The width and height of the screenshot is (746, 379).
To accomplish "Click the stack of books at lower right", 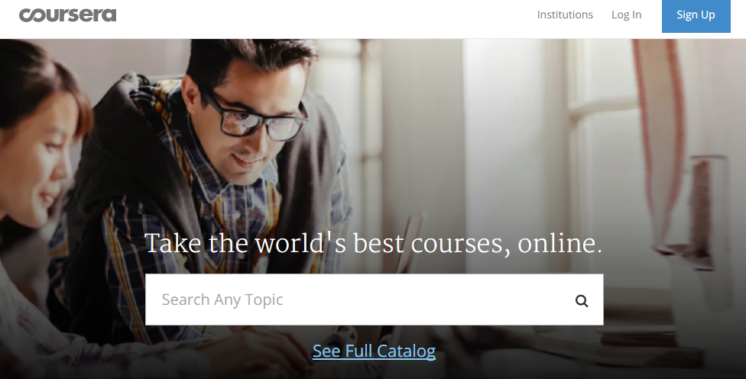I will tap(637, 338).
